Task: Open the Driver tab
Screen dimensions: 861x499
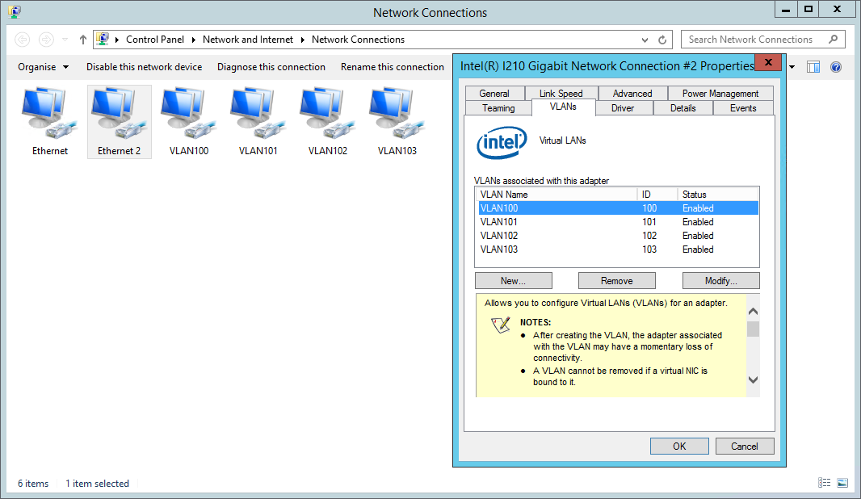Action: [x=623, y=108]
